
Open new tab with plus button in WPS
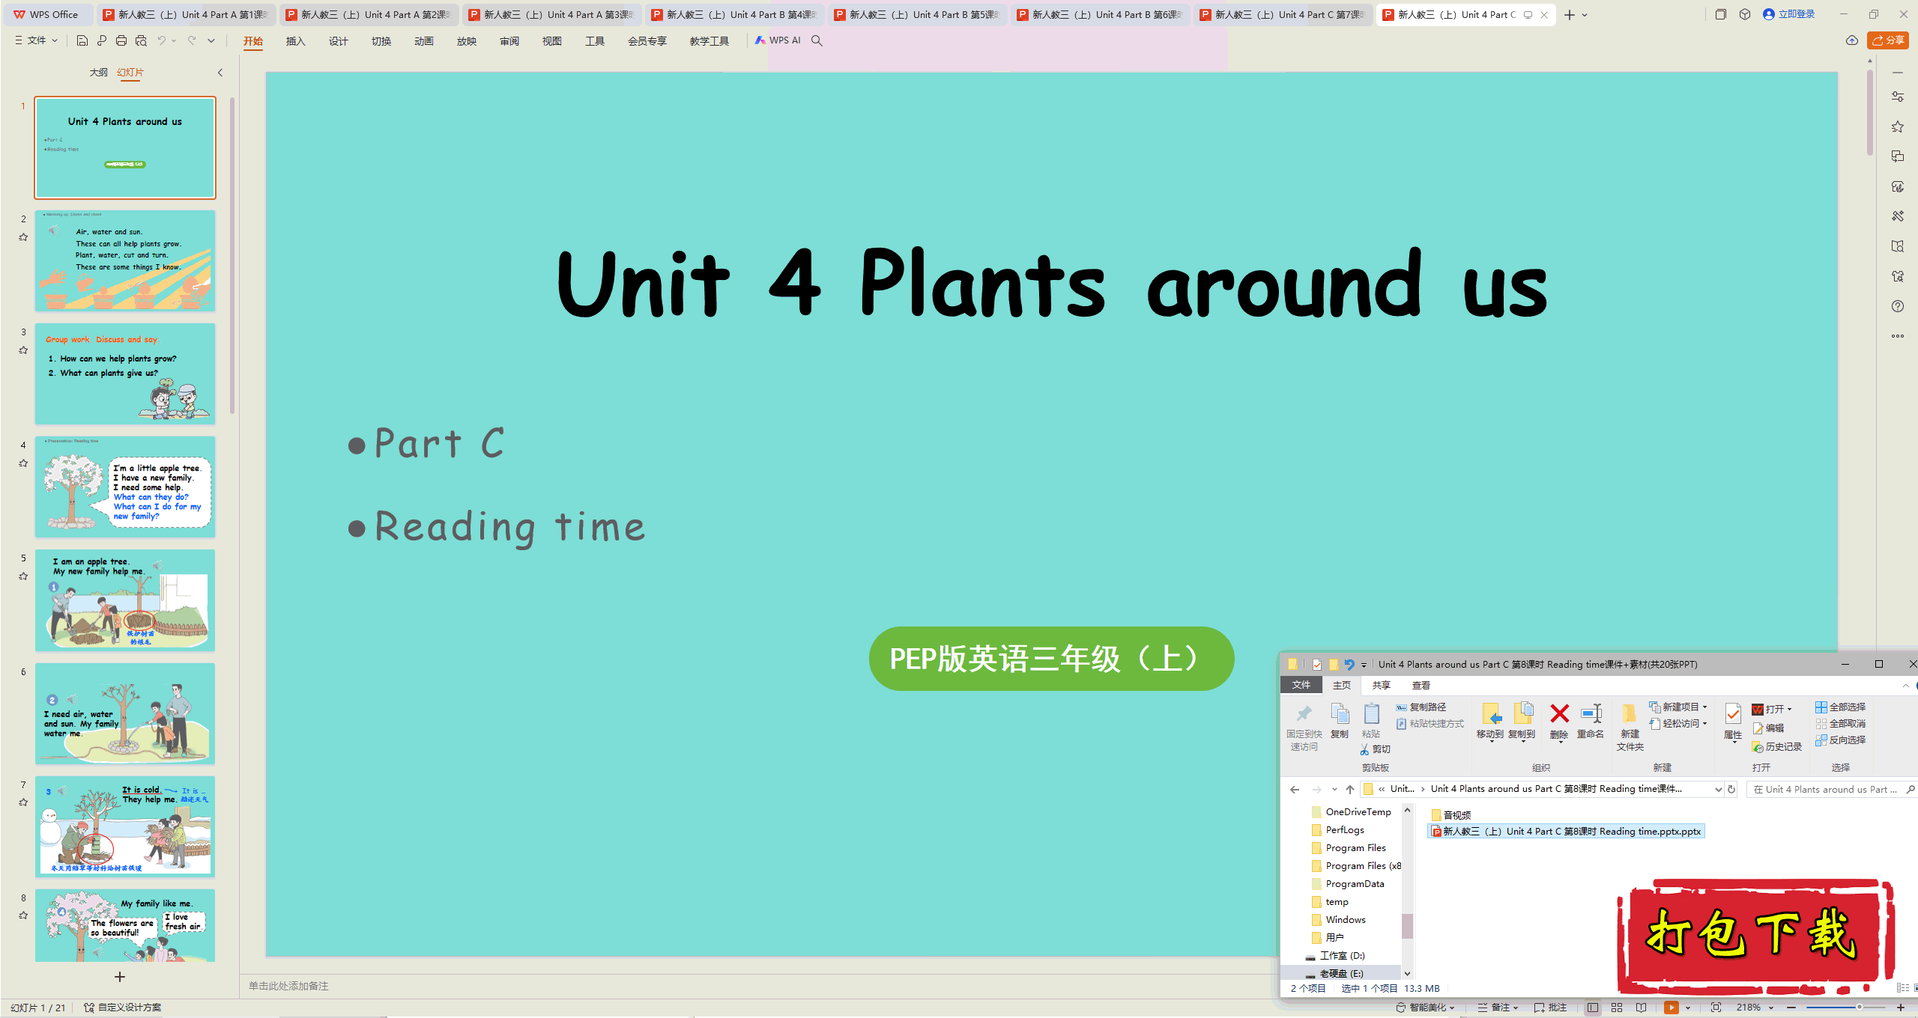1570,14
